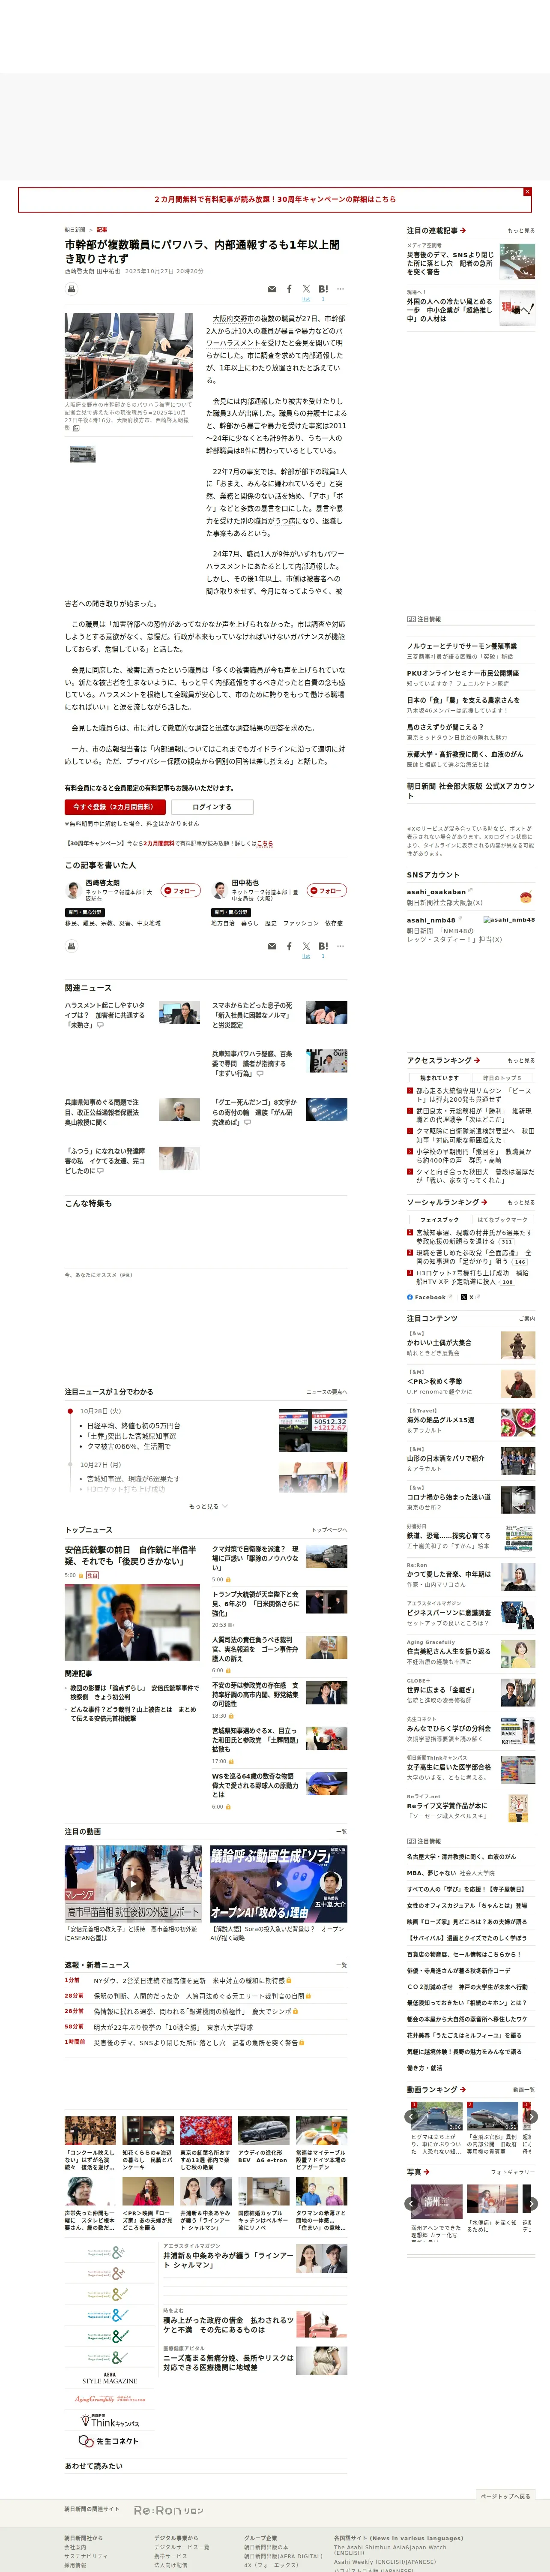Open the 30th anniversary campaign details link

pyautogui.click(x=275, y=200)
